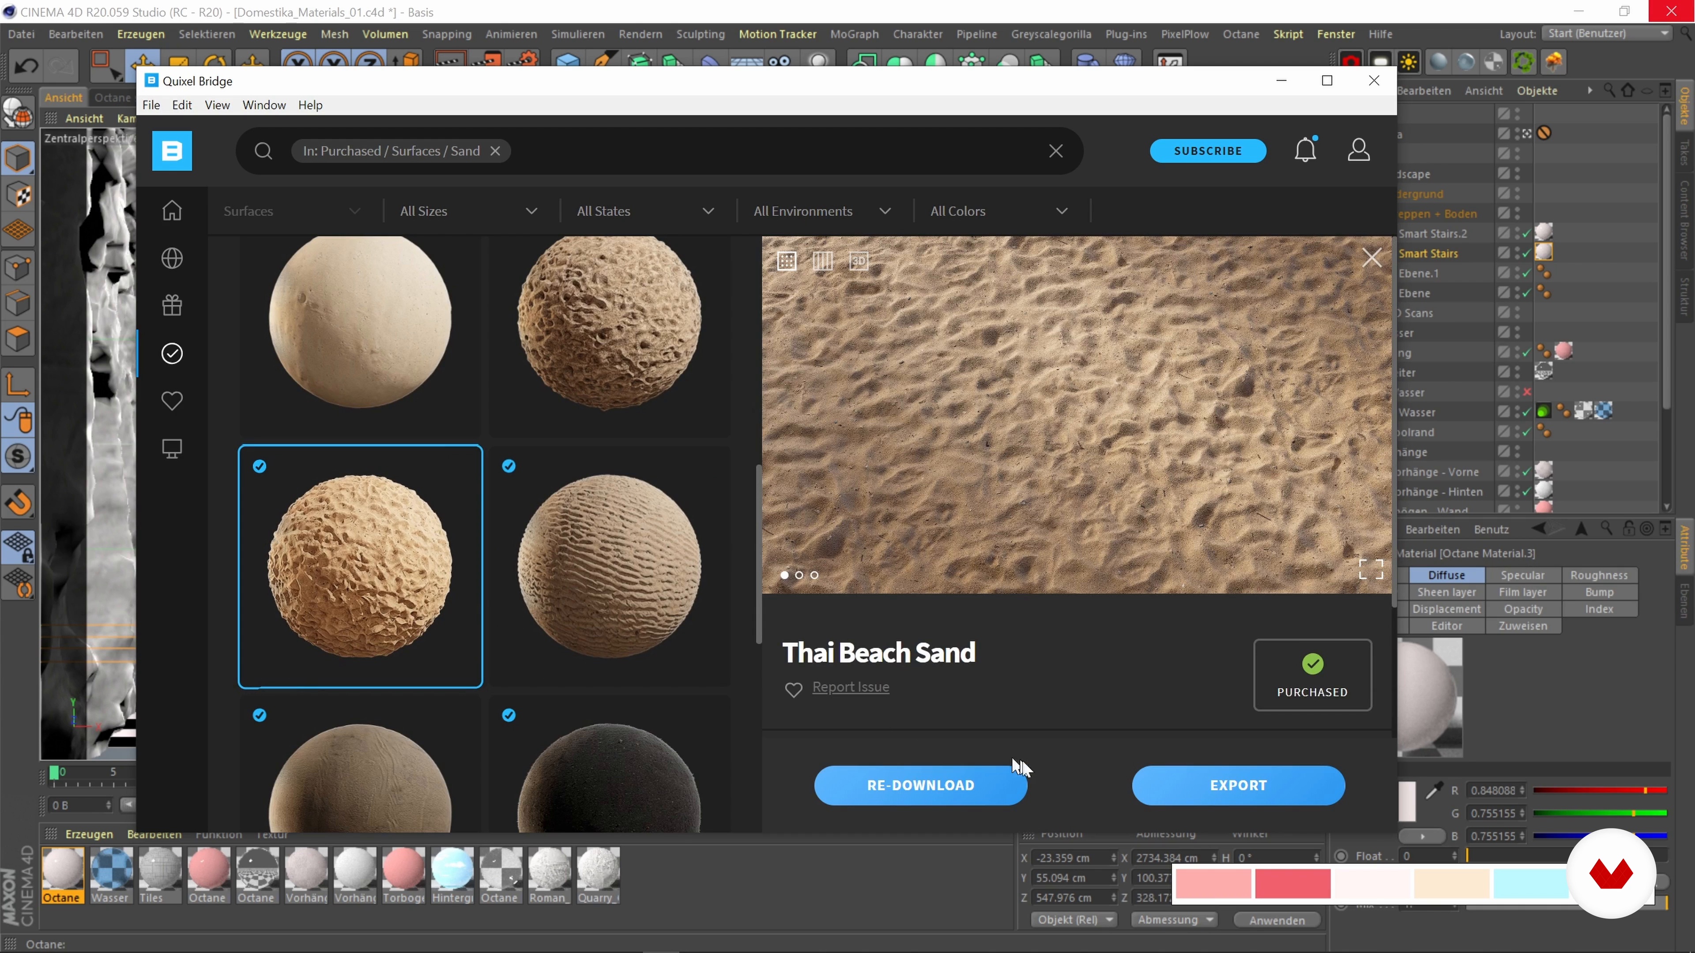Expand the Float value arrow button
This screenshot has height=953, width=1695.
click(1422, 836)
